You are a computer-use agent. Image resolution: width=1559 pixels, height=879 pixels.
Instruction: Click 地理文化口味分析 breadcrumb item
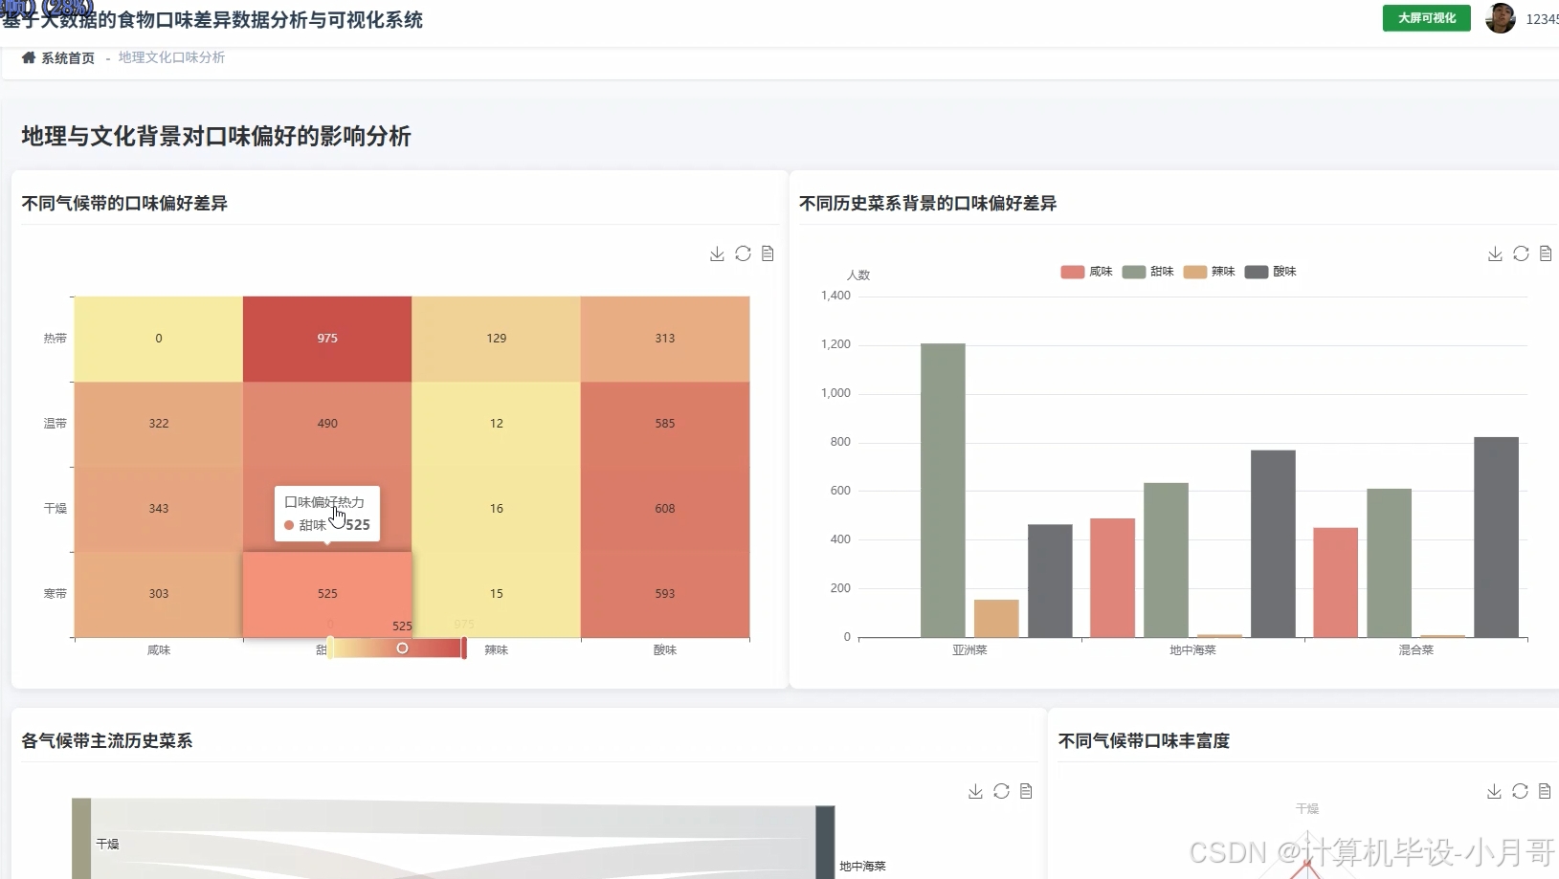(x=171, y=57)
